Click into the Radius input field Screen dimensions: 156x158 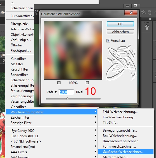[x=66, y=92]
